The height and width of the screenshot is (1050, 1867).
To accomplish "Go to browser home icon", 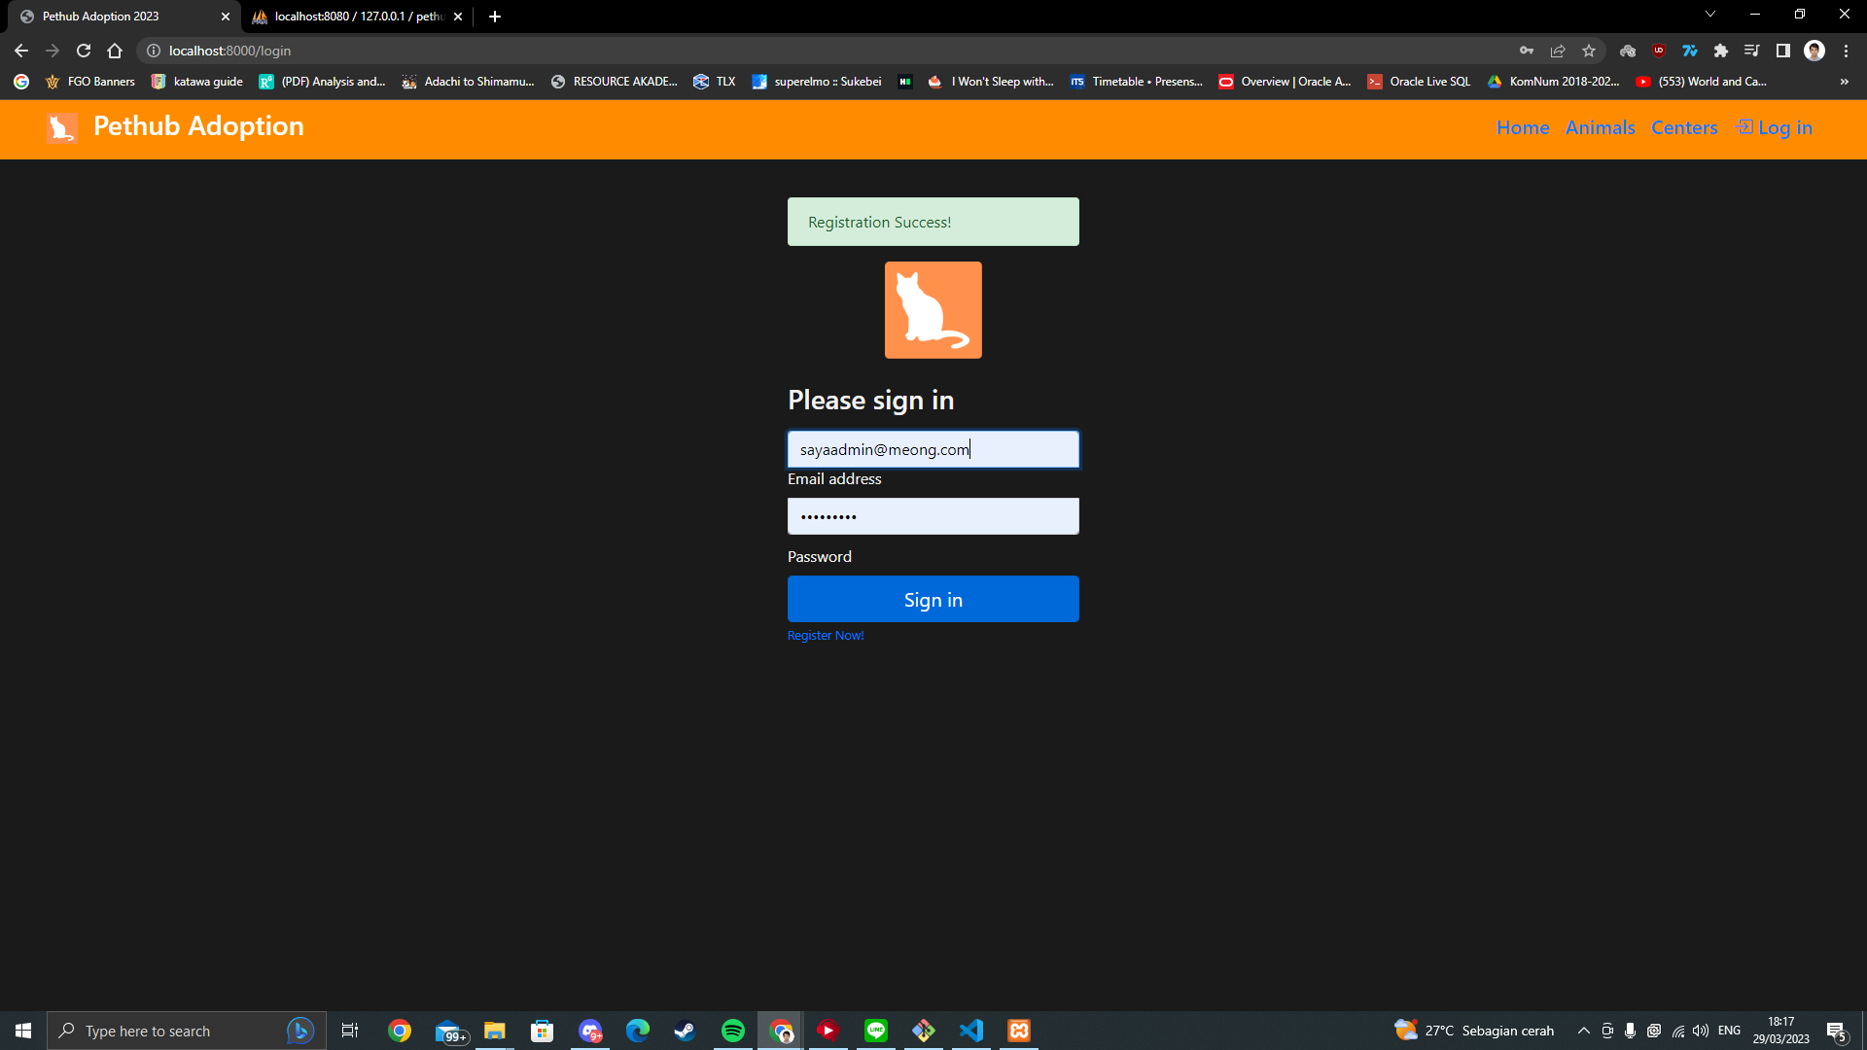I will tap(115, 51).
